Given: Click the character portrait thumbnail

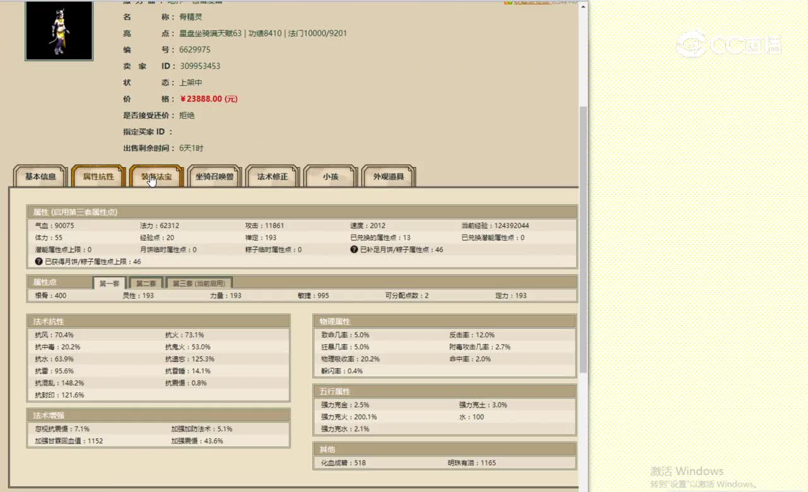Looking at the screenshot, I should point(59,30).
